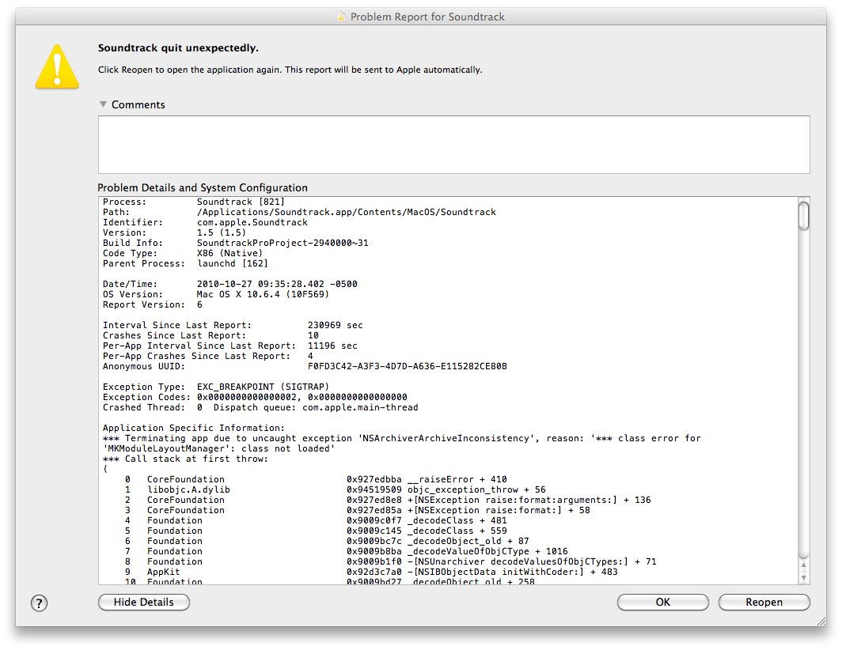Click 'MKModuleLayoutManager' class error line
Image resolution: width=842 pixels, height=650 pixels.
[x=218, y=448]
